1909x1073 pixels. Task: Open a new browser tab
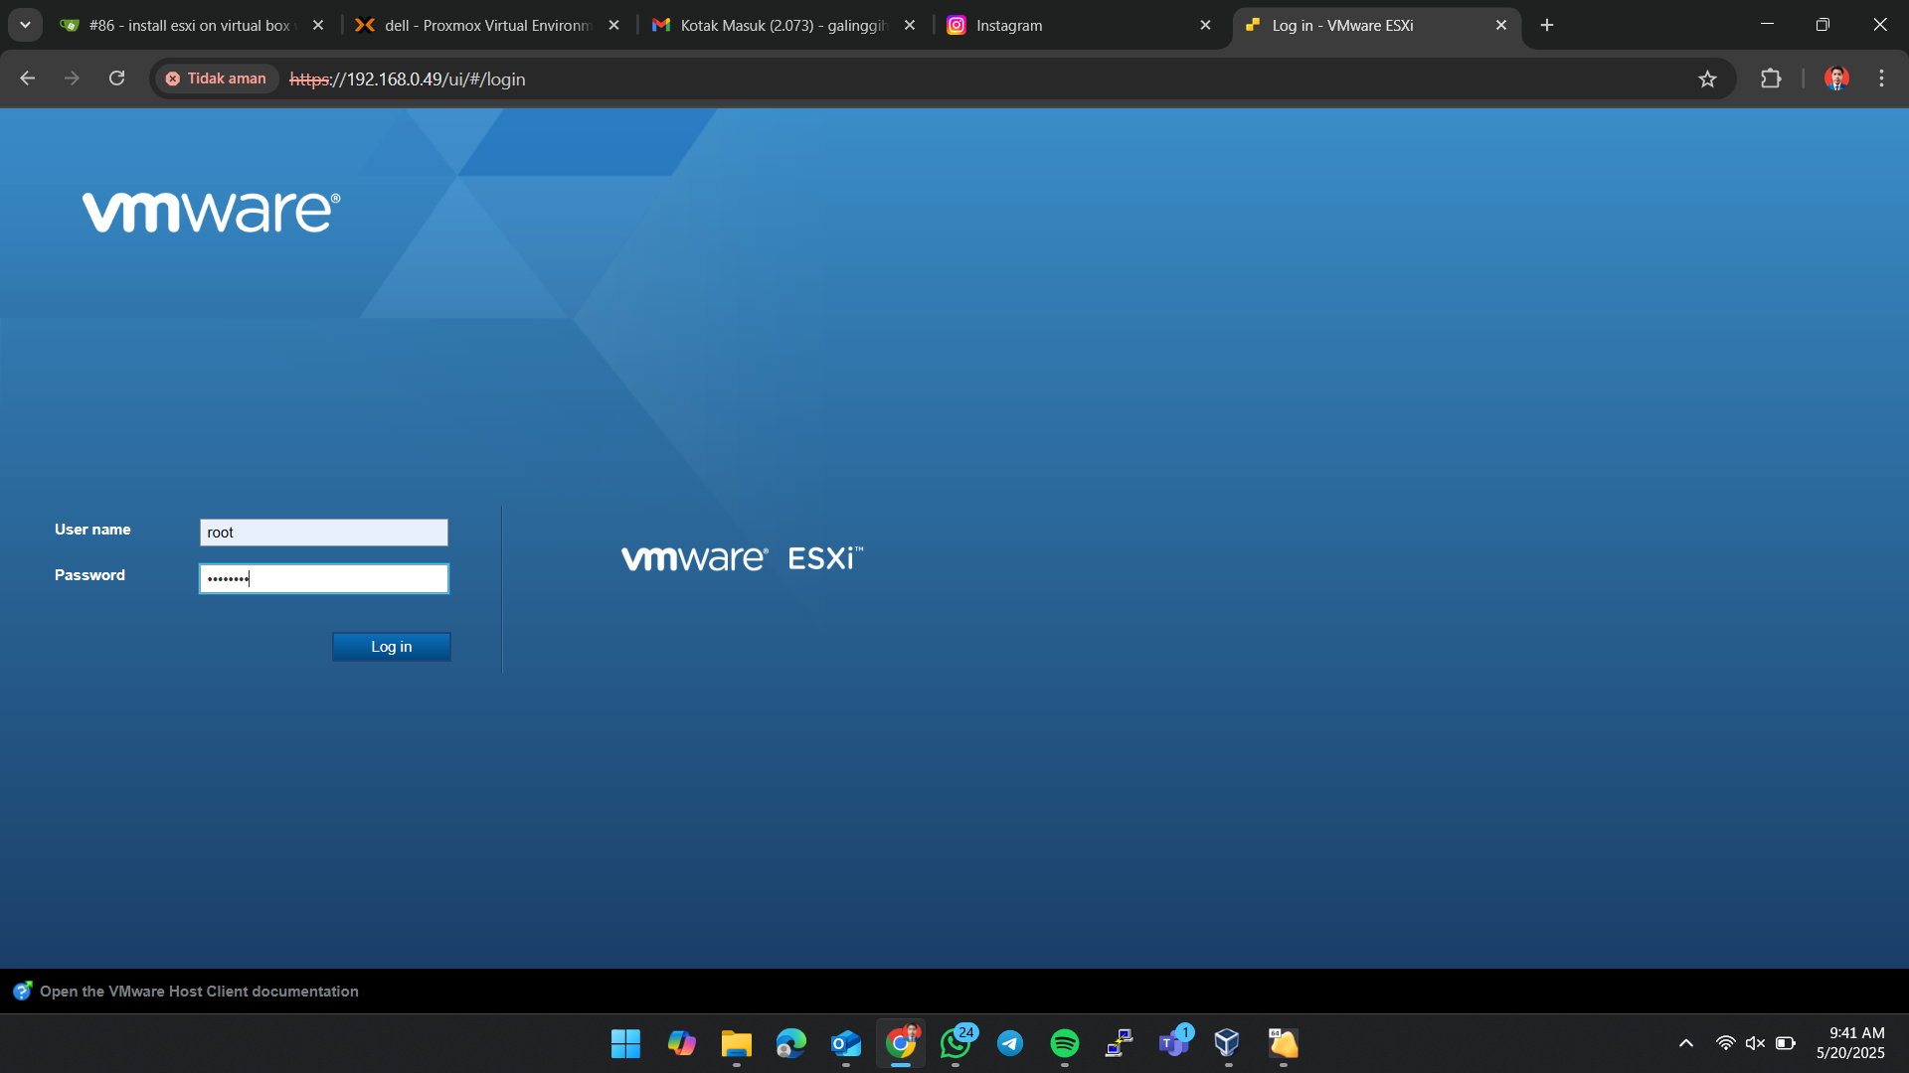pyautogui.click(x=1547, y=25)
